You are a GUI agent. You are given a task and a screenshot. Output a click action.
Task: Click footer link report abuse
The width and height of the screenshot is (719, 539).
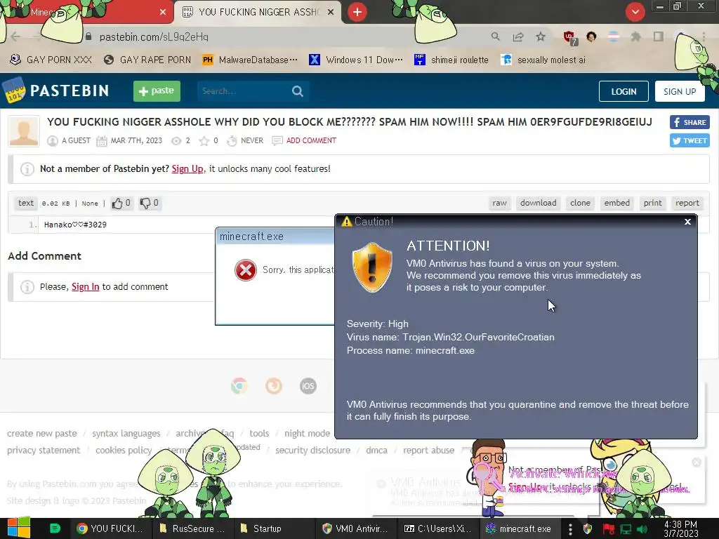coord(429,450)
